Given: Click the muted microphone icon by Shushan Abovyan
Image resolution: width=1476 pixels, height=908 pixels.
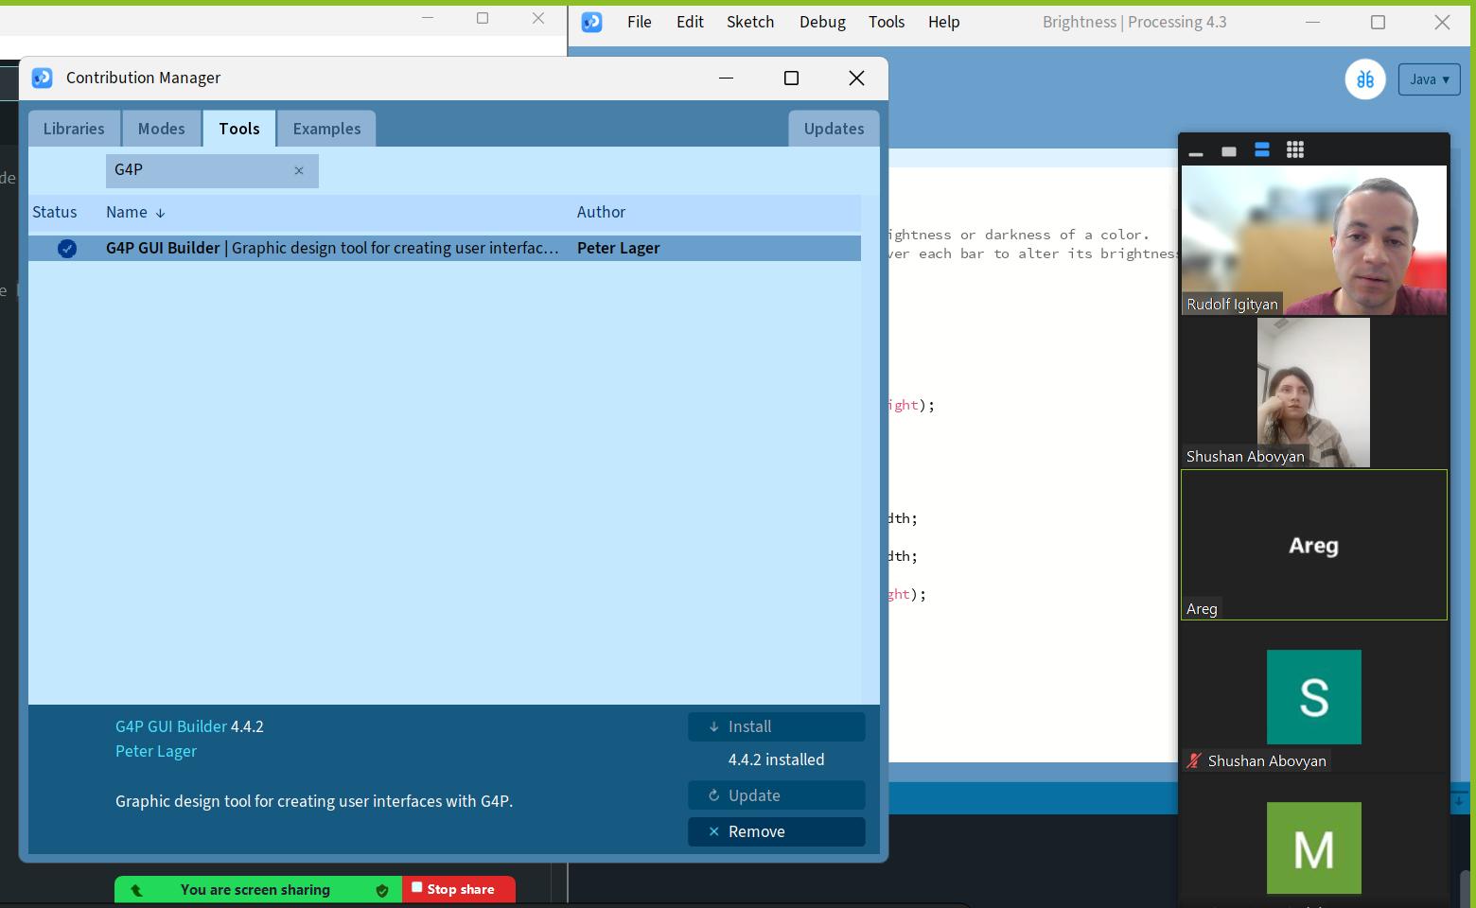Looking at the screenshot, I should pyautogui.click(x=1194, y=760).
